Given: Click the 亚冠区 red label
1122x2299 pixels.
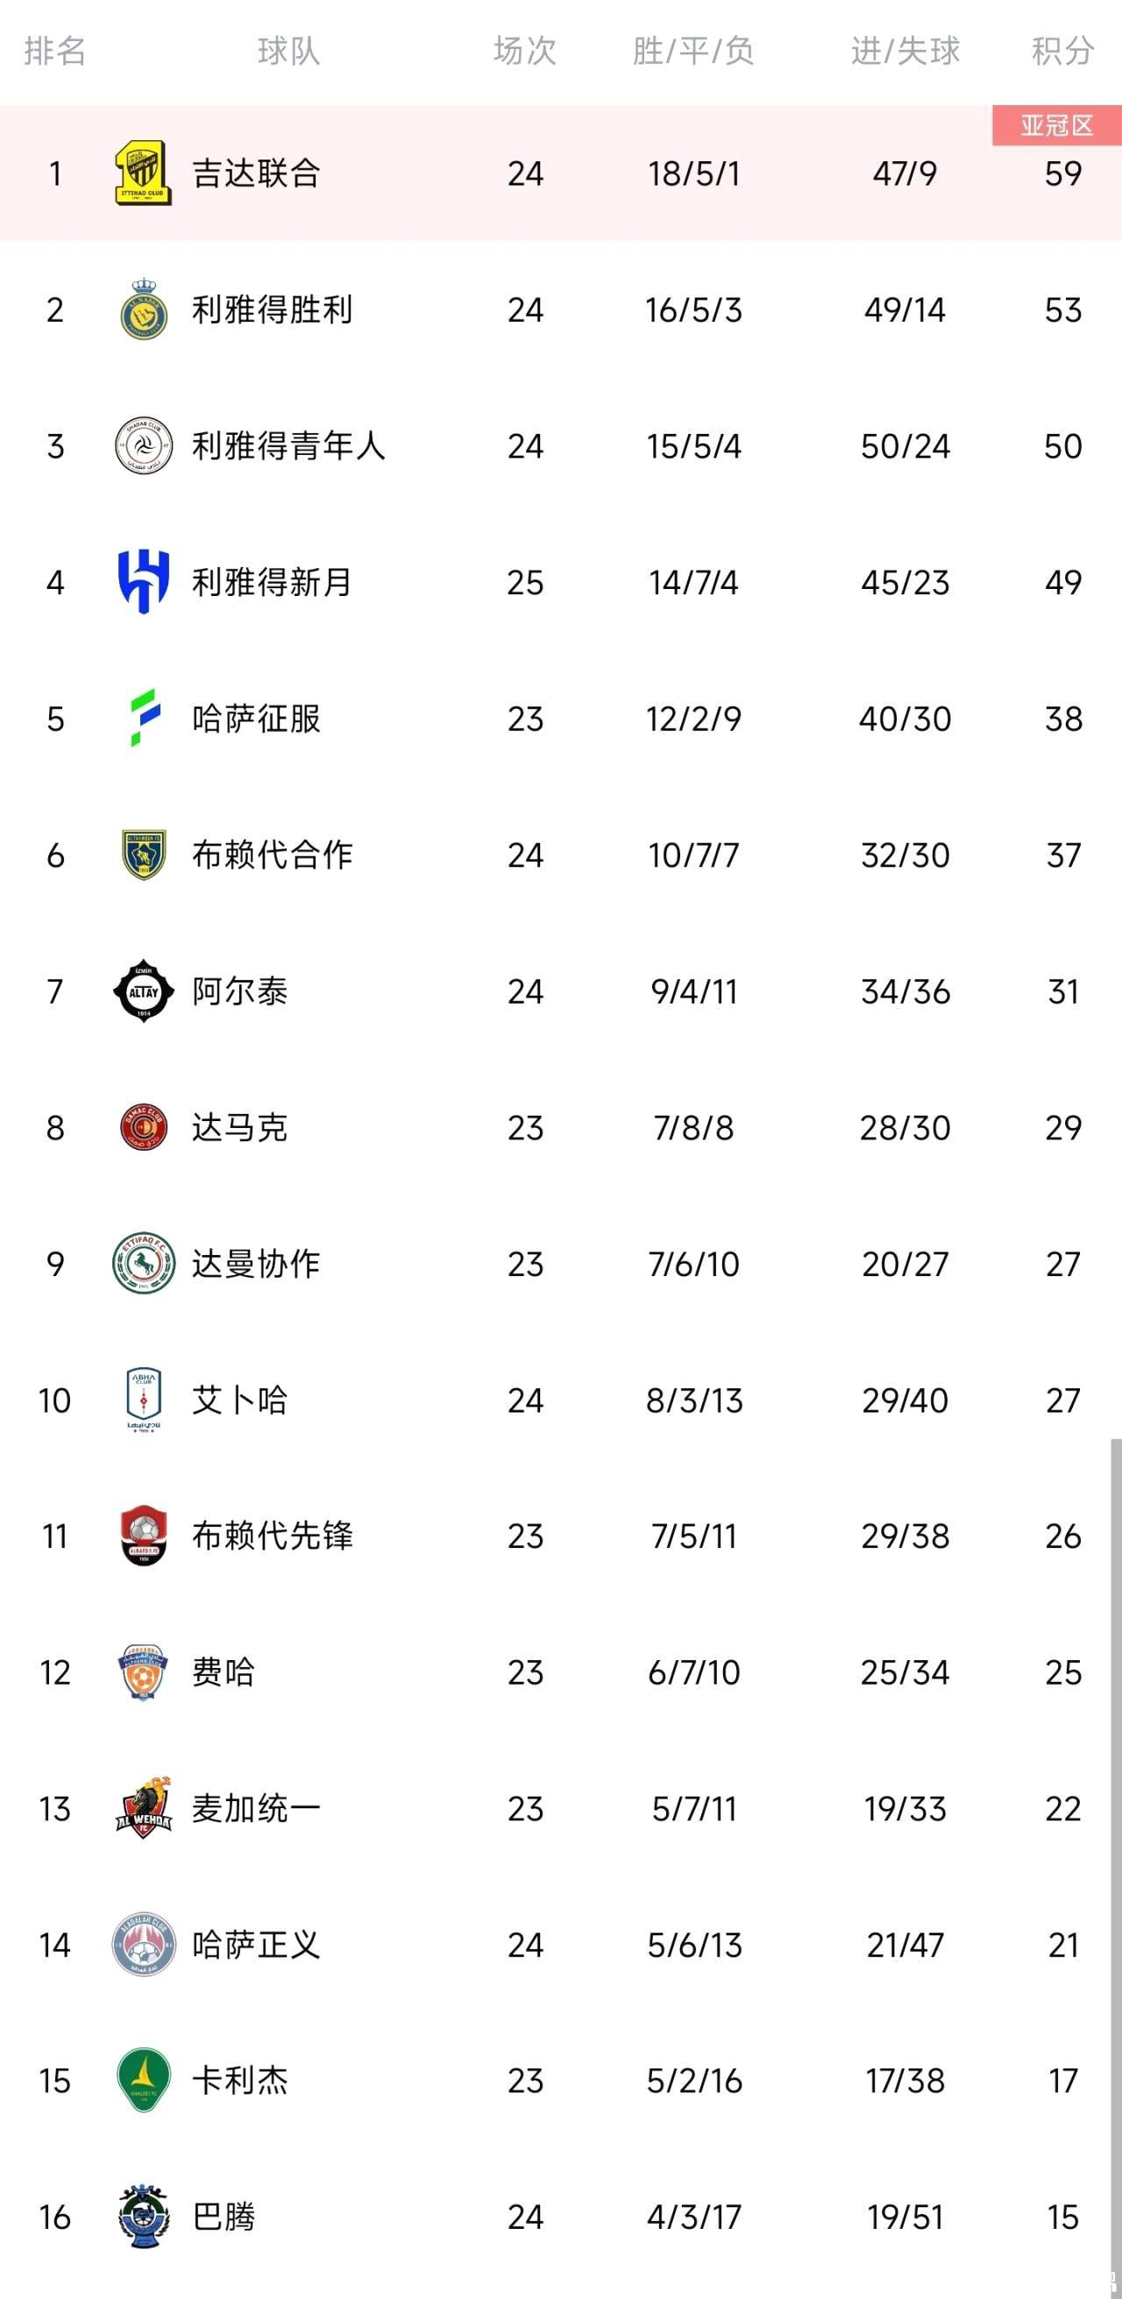Looking at the screenshot, I should tap(1056, 125).
